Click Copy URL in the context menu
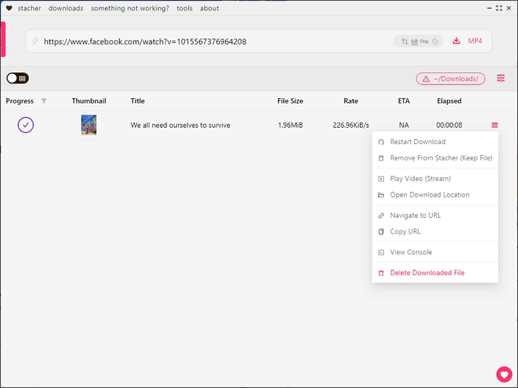Viewport: 518px width, 388px height. pyautogui.click(x=406, y=232)
